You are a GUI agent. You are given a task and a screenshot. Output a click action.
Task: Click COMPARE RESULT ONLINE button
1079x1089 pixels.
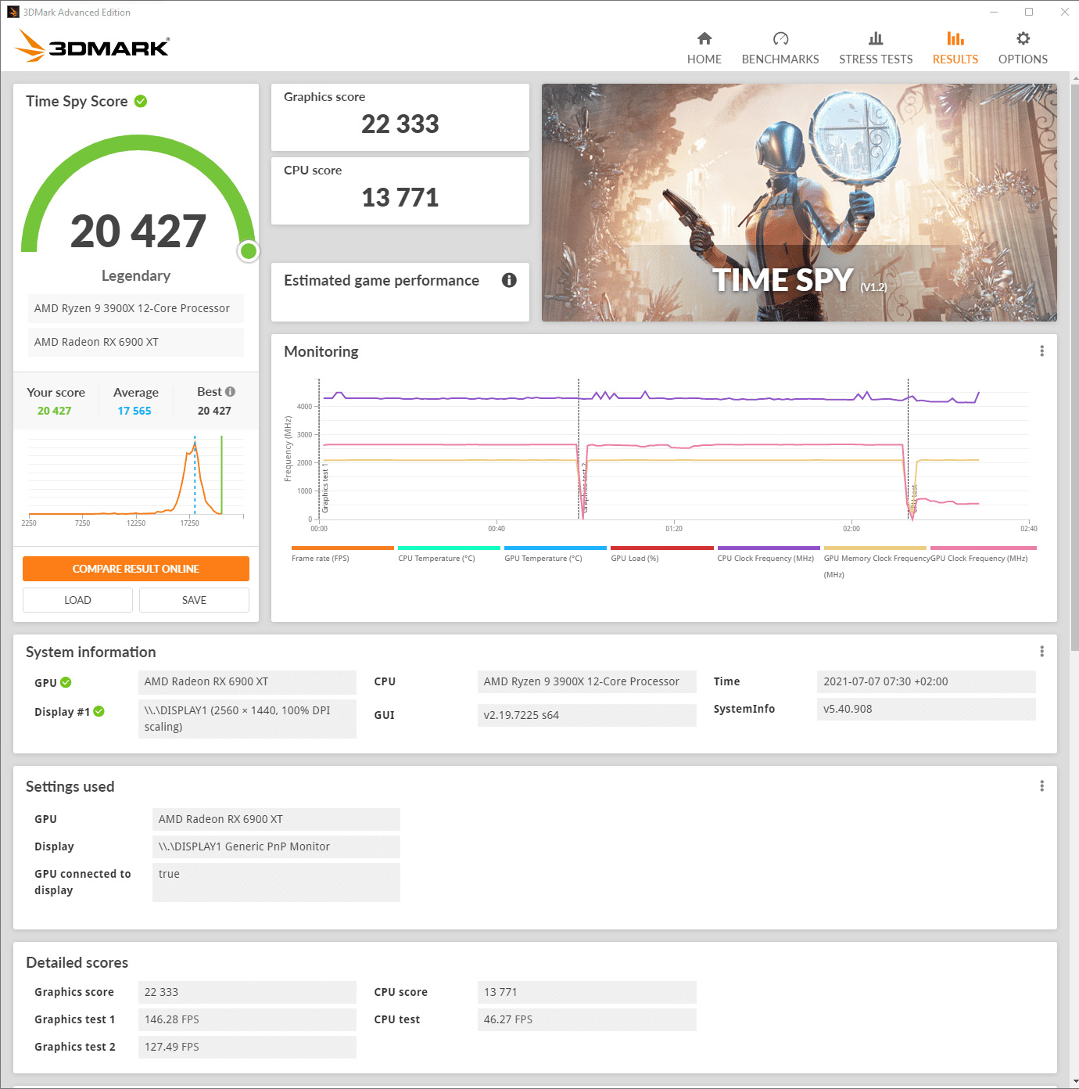[x=136, y=569]
